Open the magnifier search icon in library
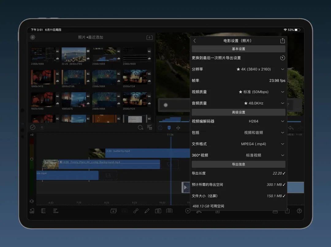The width and height of the screenshot is (331, 247). tap(140, 127)
